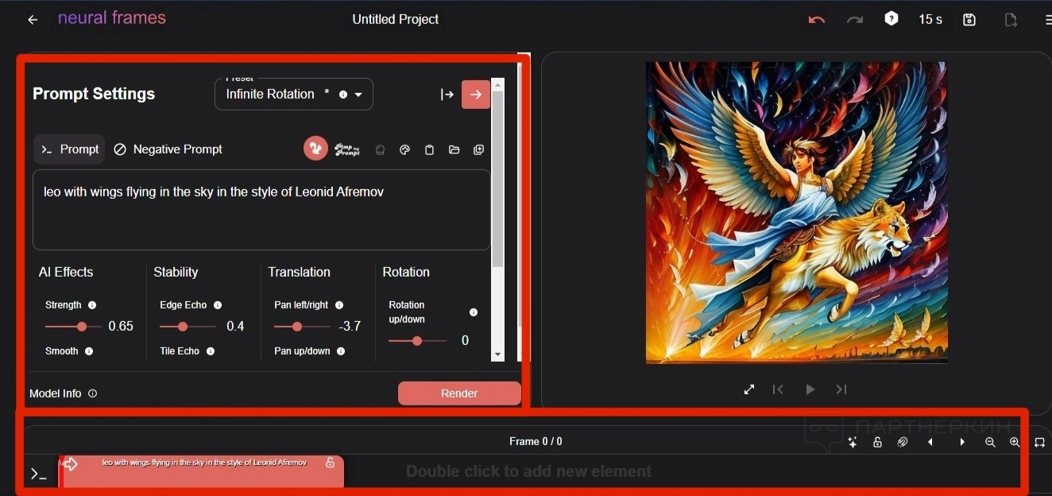Save the project with the floppy icon

tap(969, 20)
